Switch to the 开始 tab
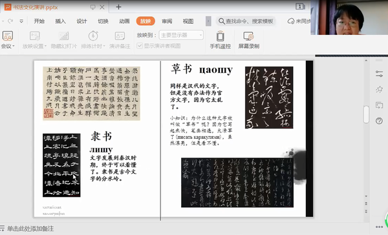388x235 pixels. click(39, 21)
